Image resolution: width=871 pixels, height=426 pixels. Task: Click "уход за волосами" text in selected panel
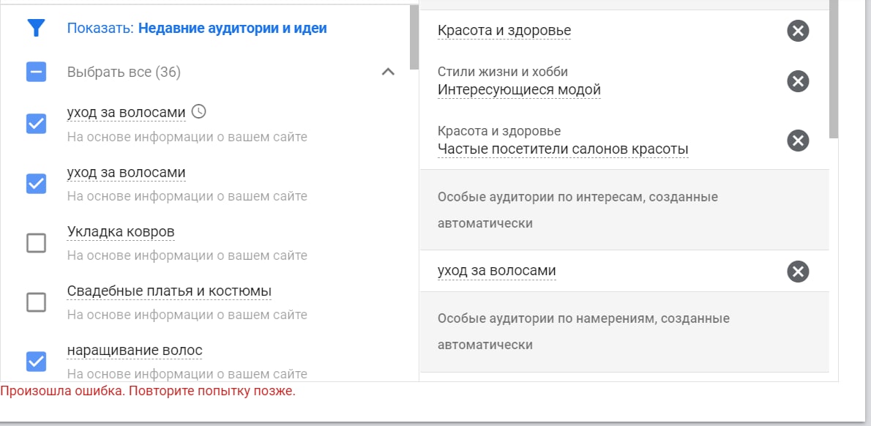[496, 271]
